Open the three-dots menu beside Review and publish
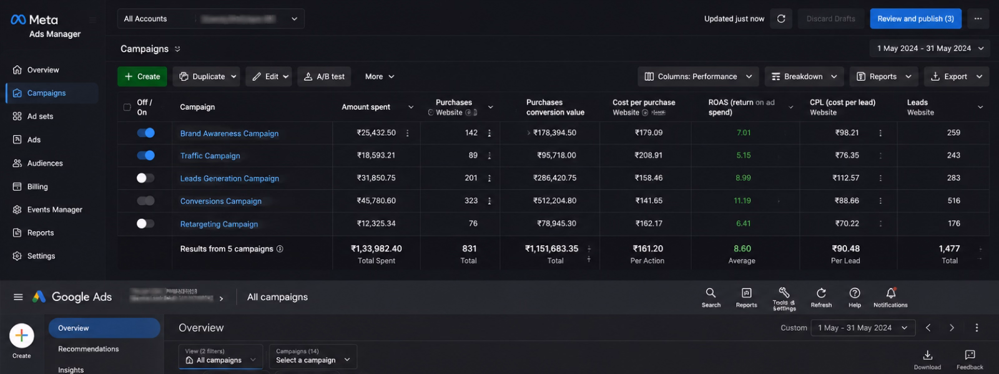The width and height of the screenshot is (999, 374). [978, 19]
